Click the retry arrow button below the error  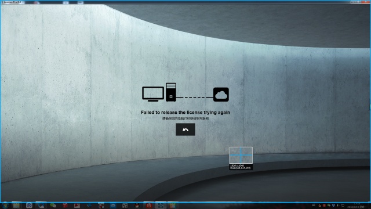(x=185, y=129)
